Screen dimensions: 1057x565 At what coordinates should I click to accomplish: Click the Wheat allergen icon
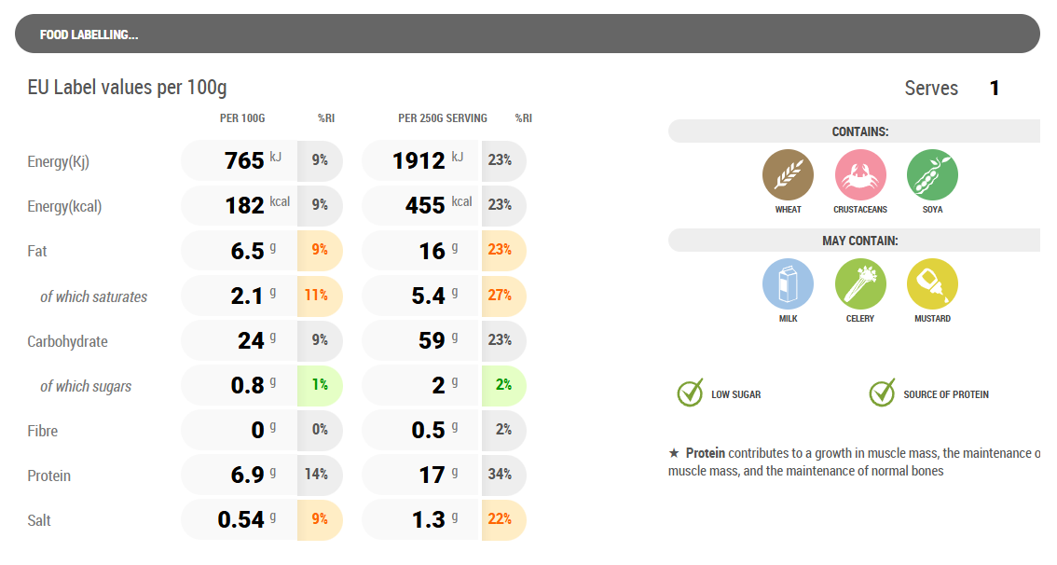(788, 175)
